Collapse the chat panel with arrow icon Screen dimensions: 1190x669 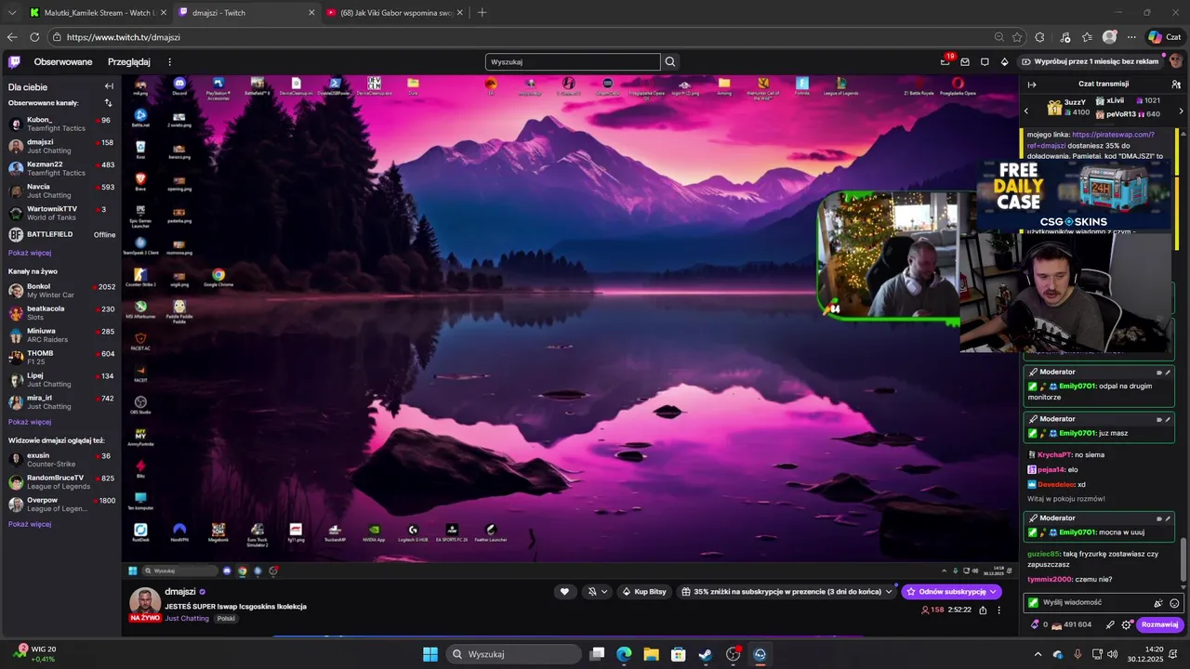click(1031, 85)
